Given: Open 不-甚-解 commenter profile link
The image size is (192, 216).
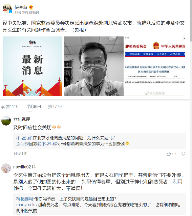Looking at the screenshot, I should 24,138.
